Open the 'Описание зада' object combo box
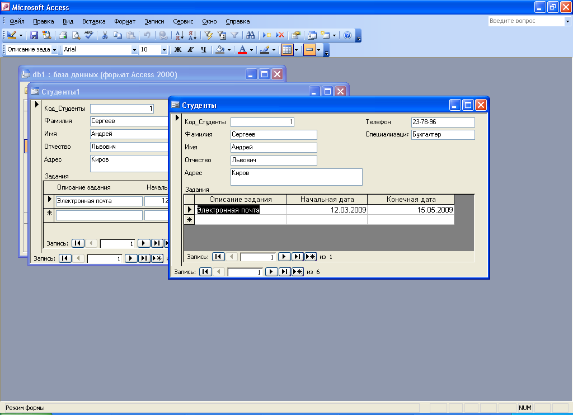The image size is (573, 415). (x=54, y=50)
